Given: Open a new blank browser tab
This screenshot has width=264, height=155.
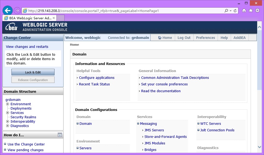Looking at the screenshot, I should pyautogui.click(x=61, y=18).
